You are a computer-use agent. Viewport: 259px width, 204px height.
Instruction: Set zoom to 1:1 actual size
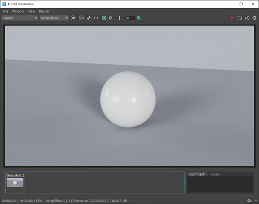pyautogui.click(x=96, y=18)
